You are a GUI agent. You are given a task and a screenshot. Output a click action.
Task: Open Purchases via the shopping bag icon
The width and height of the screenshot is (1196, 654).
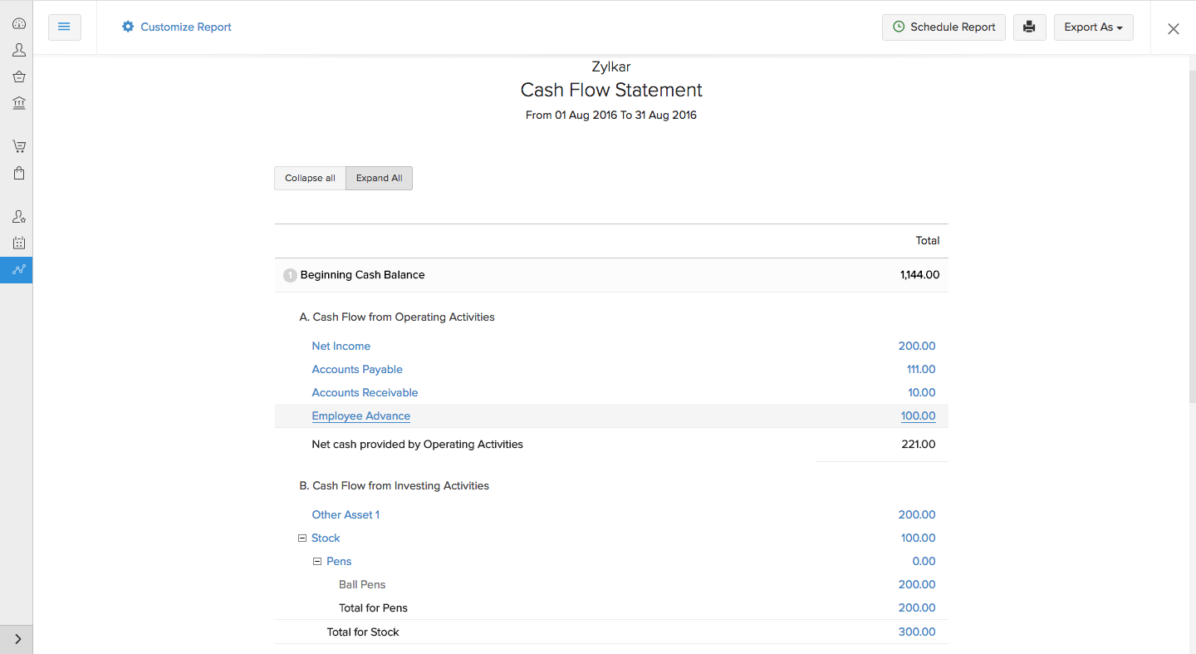coord(18,174)
